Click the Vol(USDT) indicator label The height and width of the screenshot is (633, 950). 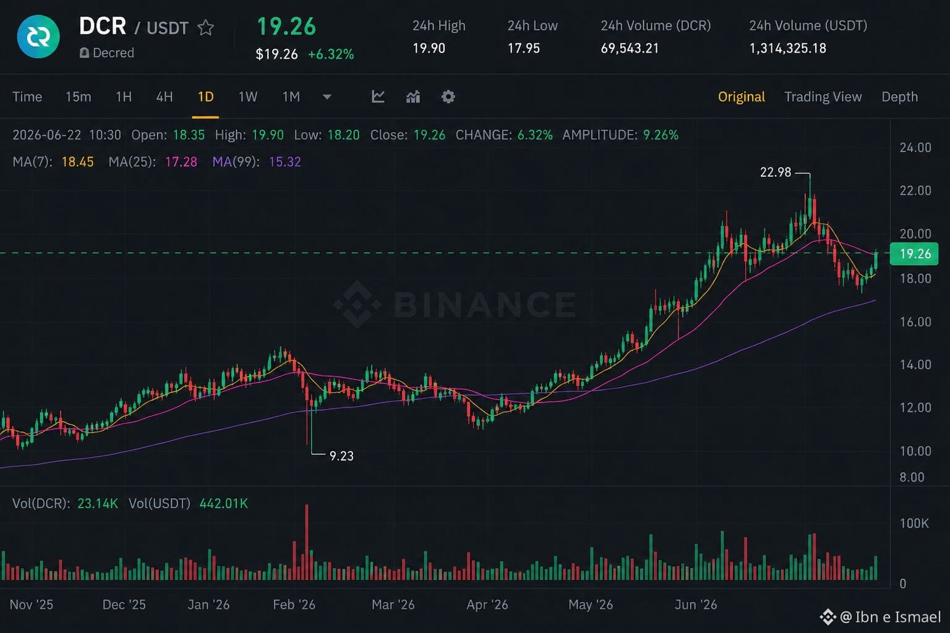click(x=160, y=504)
